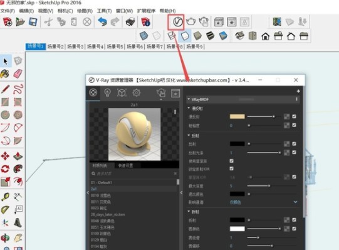This screenshot has width=339, height=250.
Task: Click the white 雾颜色 fog color swatch
Action: [237, 229]
